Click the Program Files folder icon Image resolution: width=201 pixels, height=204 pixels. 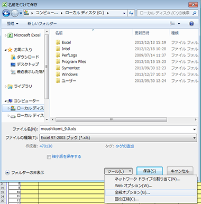[58, 61]
